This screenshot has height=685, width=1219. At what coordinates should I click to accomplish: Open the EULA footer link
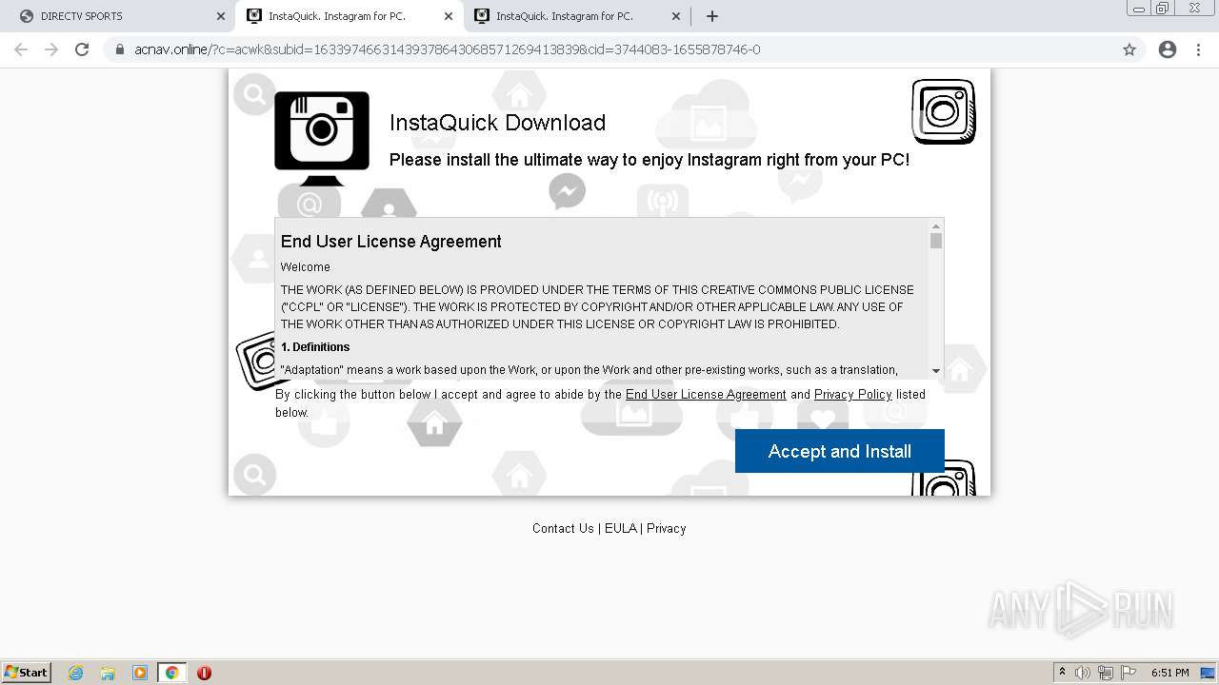coord(620,528)
